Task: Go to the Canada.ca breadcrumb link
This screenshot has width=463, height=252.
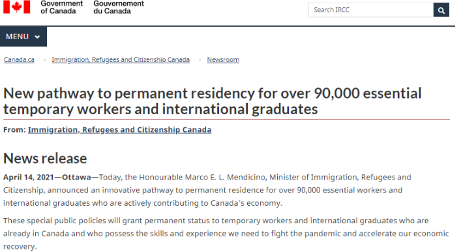Action: pos(19,60)
